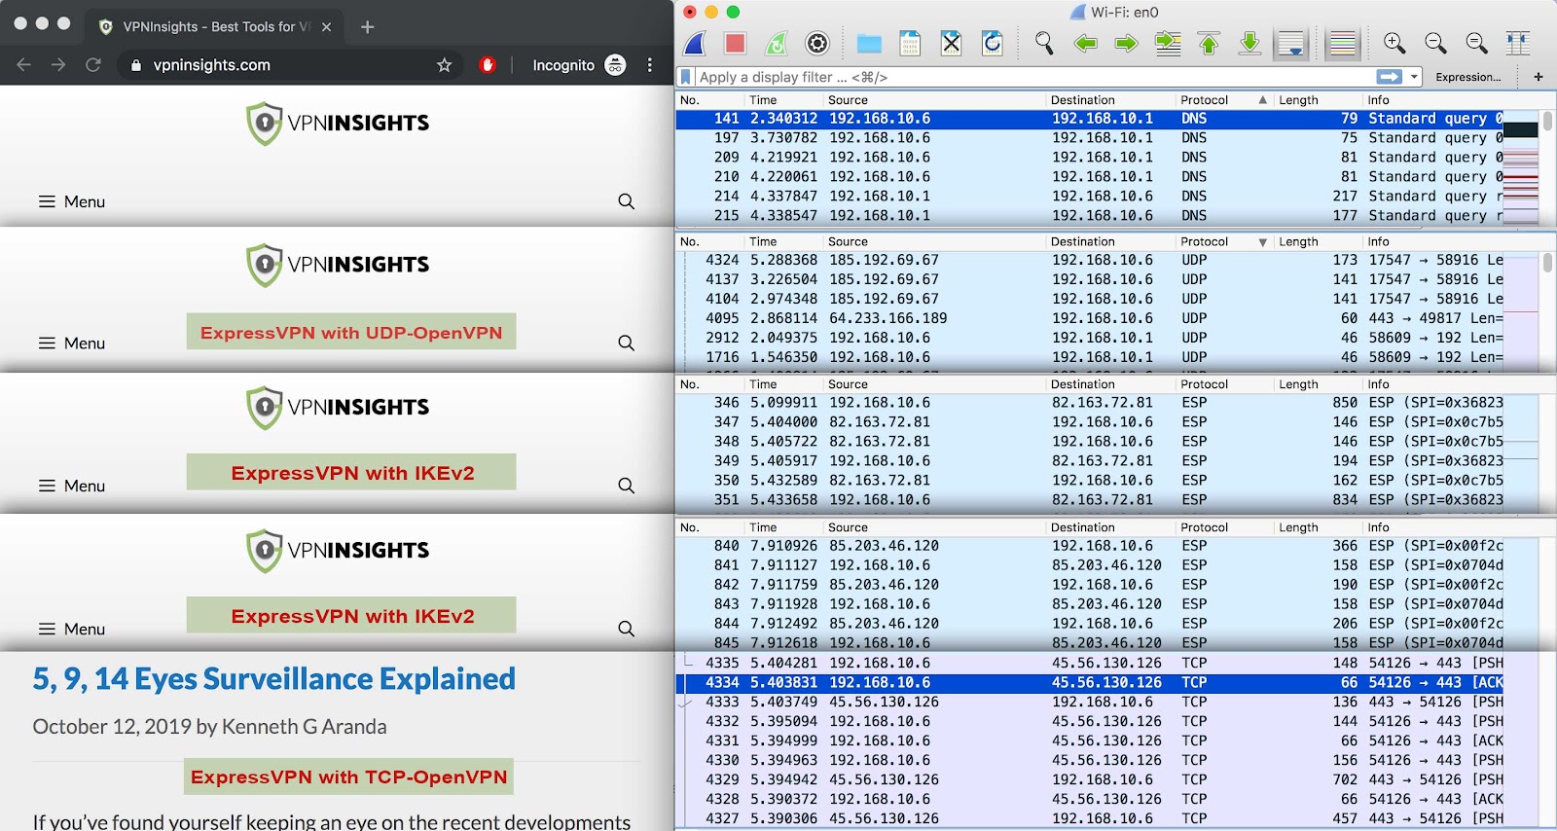Open the Expression... filter builder
This screenshot has width=1557, height=831.
1467,77
